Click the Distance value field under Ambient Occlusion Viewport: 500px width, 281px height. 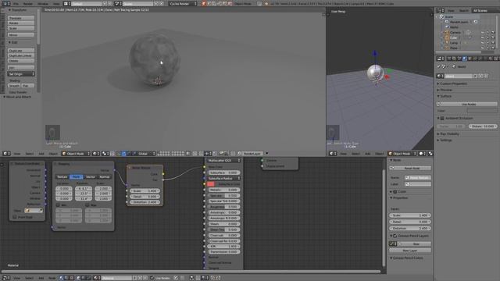point(483,126)
